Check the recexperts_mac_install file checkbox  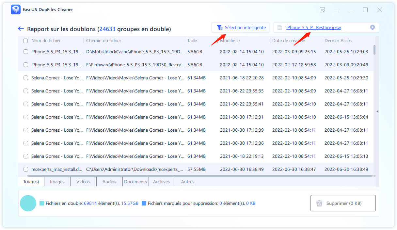(x=25, y=169)
